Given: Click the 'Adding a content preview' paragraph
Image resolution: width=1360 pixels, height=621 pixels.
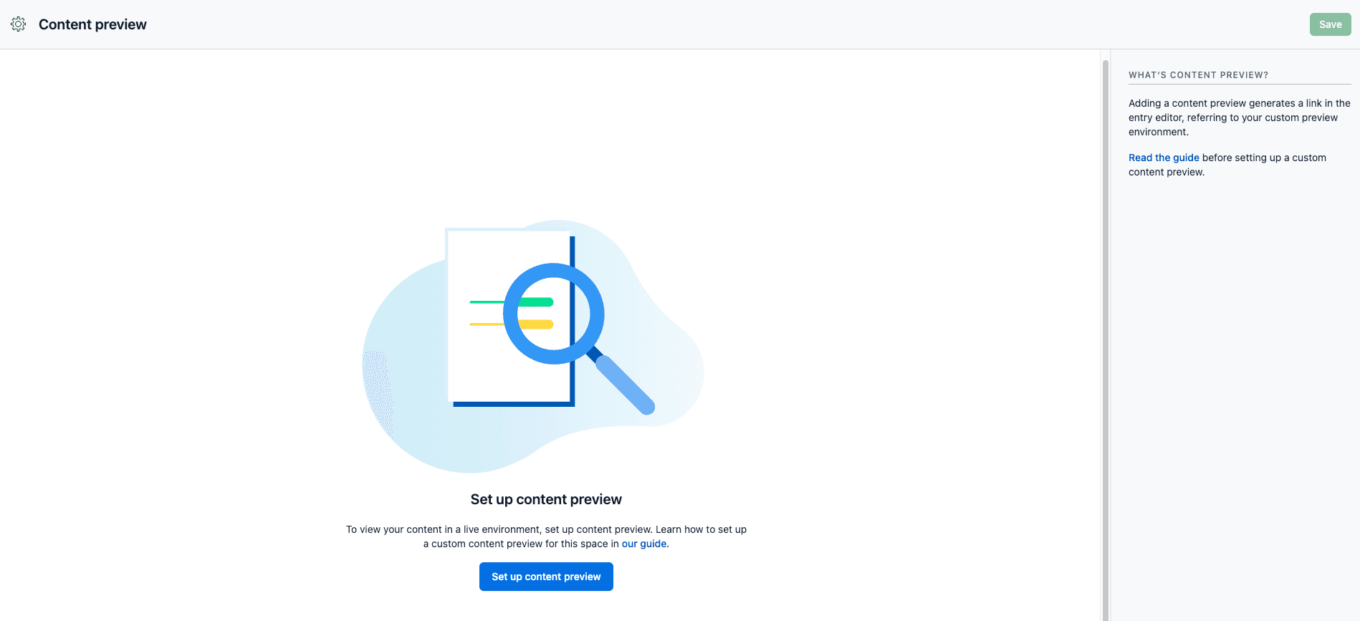Looking at the screenshot, I should 1239,117.
